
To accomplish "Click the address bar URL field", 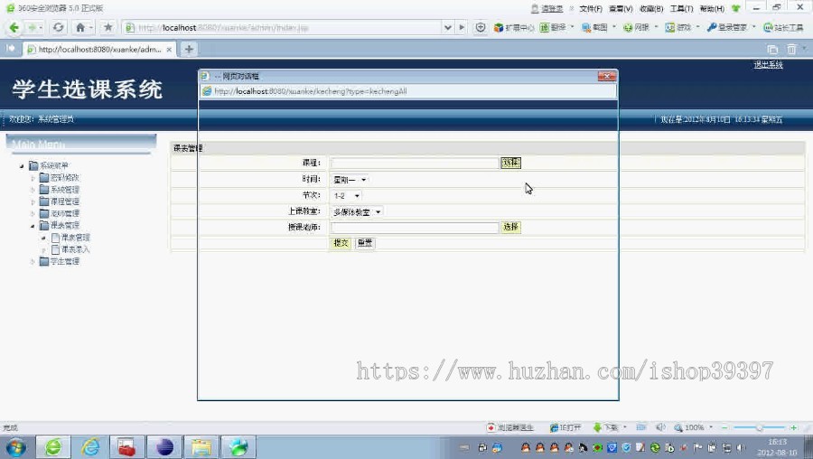I will (283, 27).
